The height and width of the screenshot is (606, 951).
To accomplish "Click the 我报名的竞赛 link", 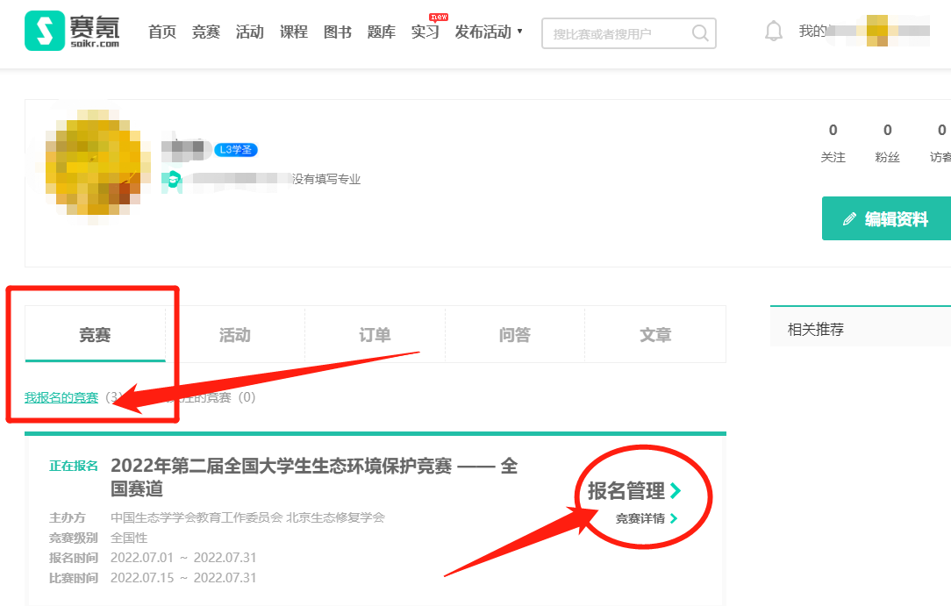I will (61, 397).
